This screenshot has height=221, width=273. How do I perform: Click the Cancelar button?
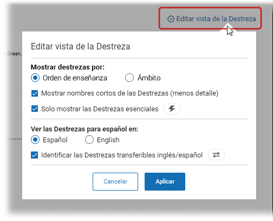tap(115, 181)
